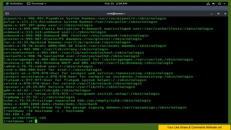Click the cockpit-wsinstance line
Viewport: 231px width, 130px height.
point(98,77)
